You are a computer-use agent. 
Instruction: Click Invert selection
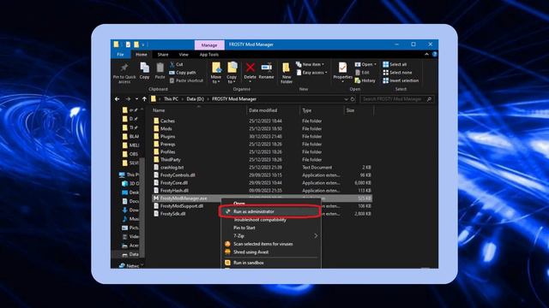tap(401, 80)
